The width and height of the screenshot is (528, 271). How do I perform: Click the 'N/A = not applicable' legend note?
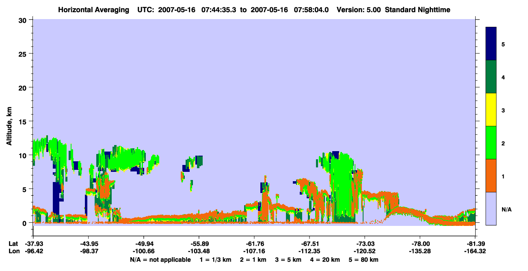tap(160, 260)
